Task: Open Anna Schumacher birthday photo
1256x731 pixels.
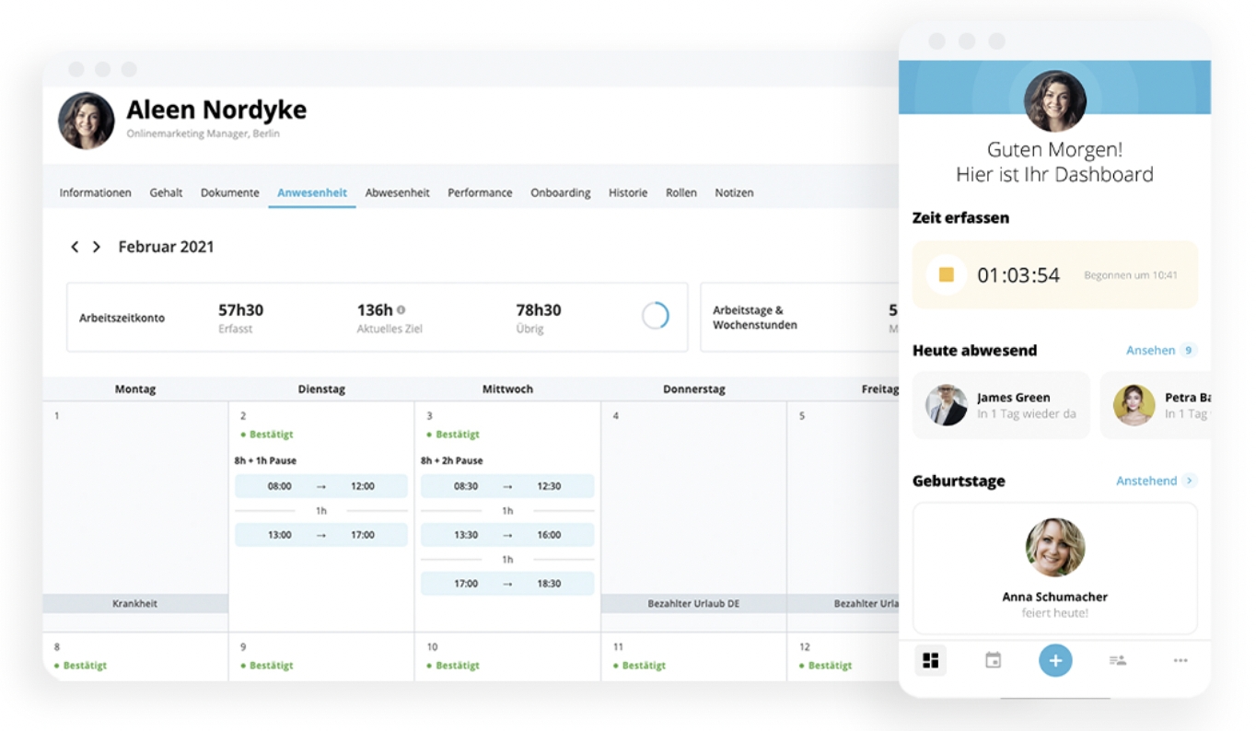Action: (1055, 547)
